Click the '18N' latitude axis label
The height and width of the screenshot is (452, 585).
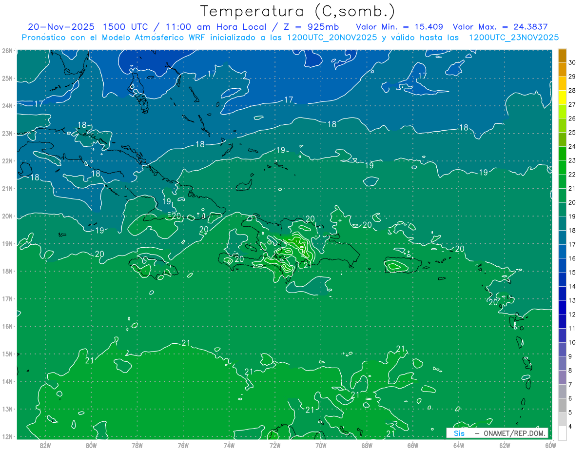(x=7, y=271)
